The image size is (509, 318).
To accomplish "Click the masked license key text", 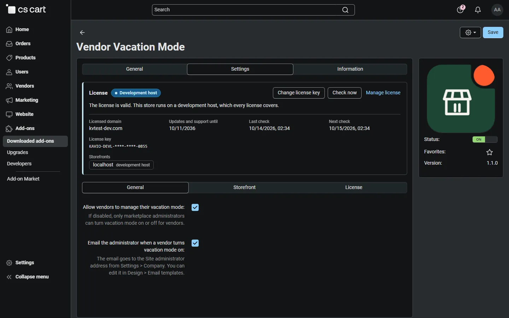I will (118, 146).
